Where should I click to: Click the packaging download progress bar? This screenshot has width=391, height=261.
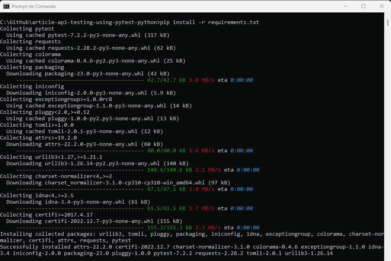(x=80, y=80)
